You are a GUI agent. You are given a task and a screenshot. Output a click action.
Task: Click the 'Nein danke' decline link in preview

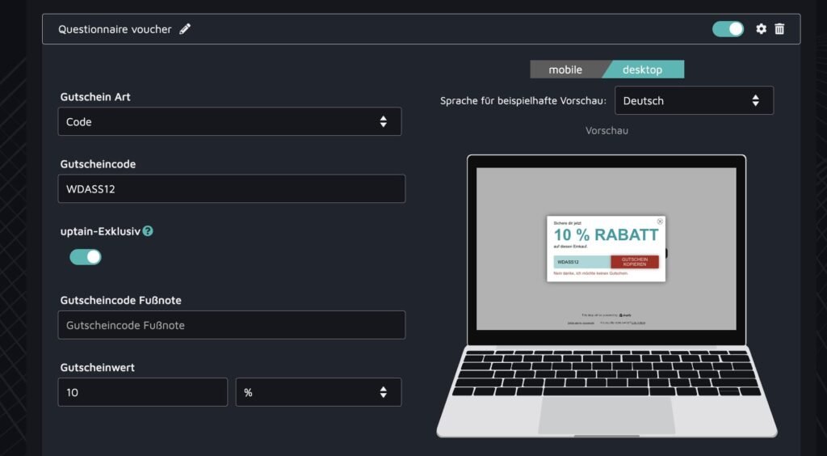[x=590, y=273]
